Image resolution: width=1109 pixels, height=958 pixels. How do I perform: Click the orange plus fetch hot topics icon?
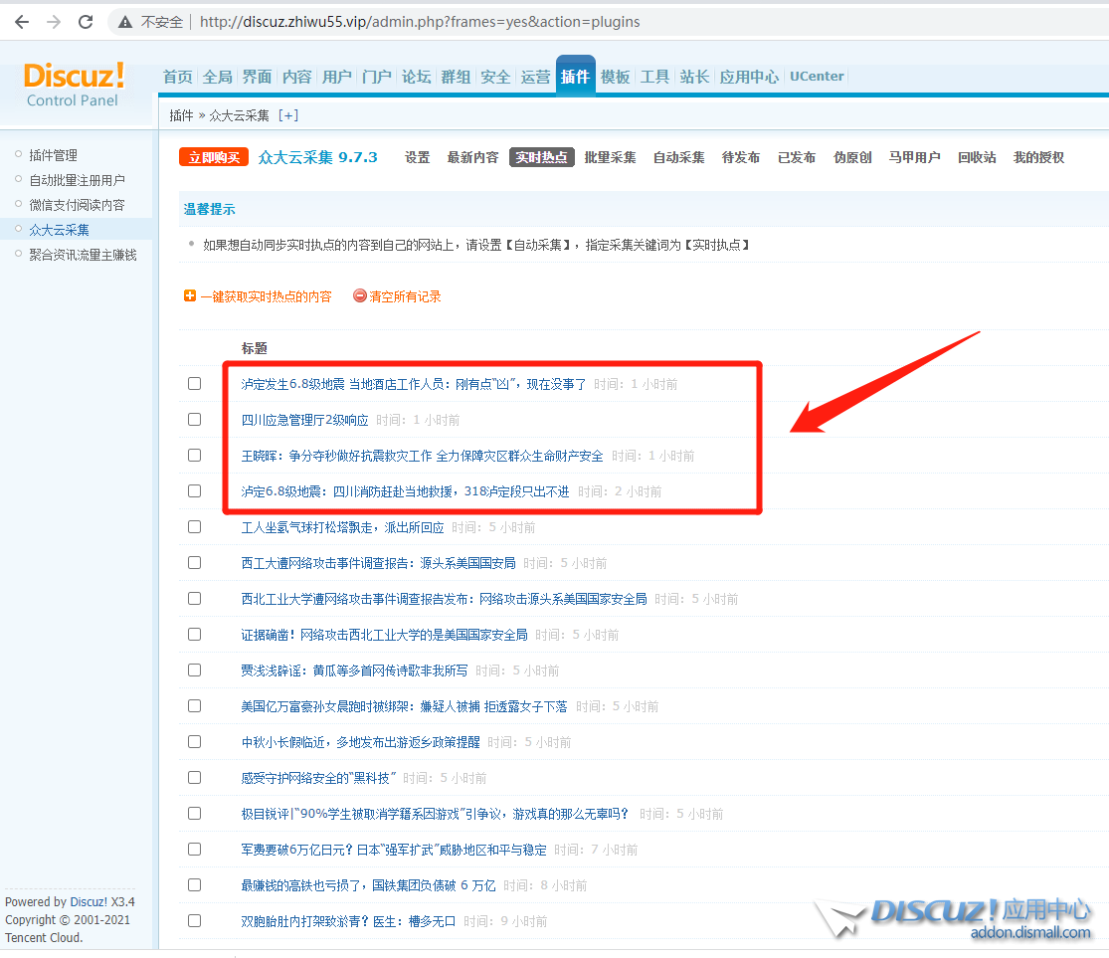[190, 295]
